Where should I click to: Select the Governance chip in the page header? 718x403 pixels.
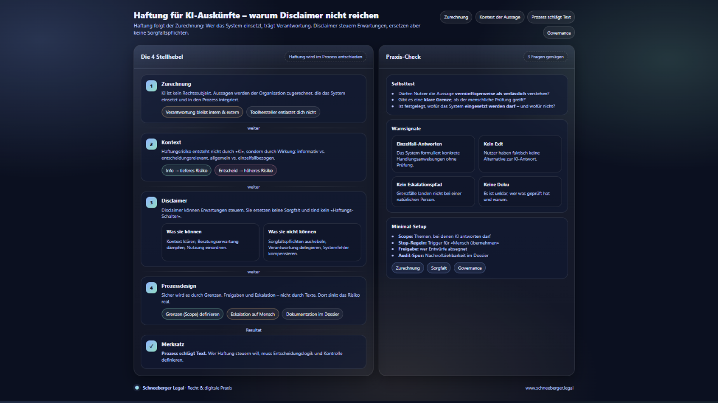pos(559,33)
